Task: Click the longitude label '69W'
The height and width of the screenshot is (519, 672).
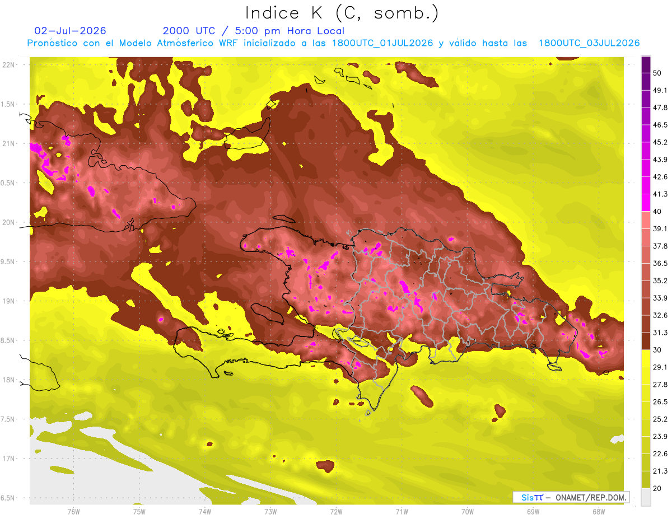Action: (x=533, y=512)
